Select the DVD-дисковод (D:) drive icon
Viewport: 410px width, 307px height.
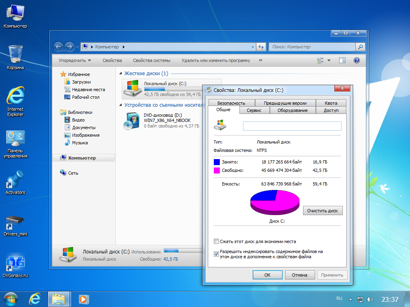click(x=131, y=121)
